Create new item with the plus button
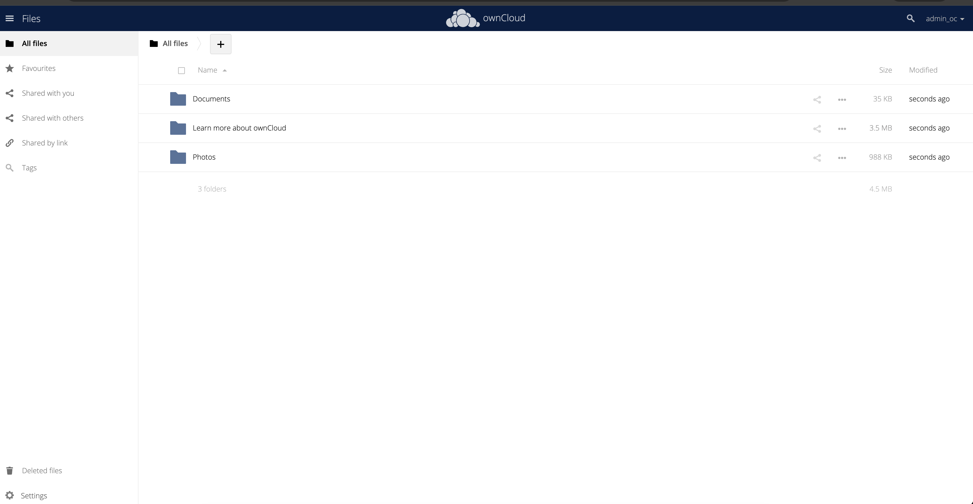The height and width of the screenshot is (504, 973). pyautogui.click(x=220, y=44)
